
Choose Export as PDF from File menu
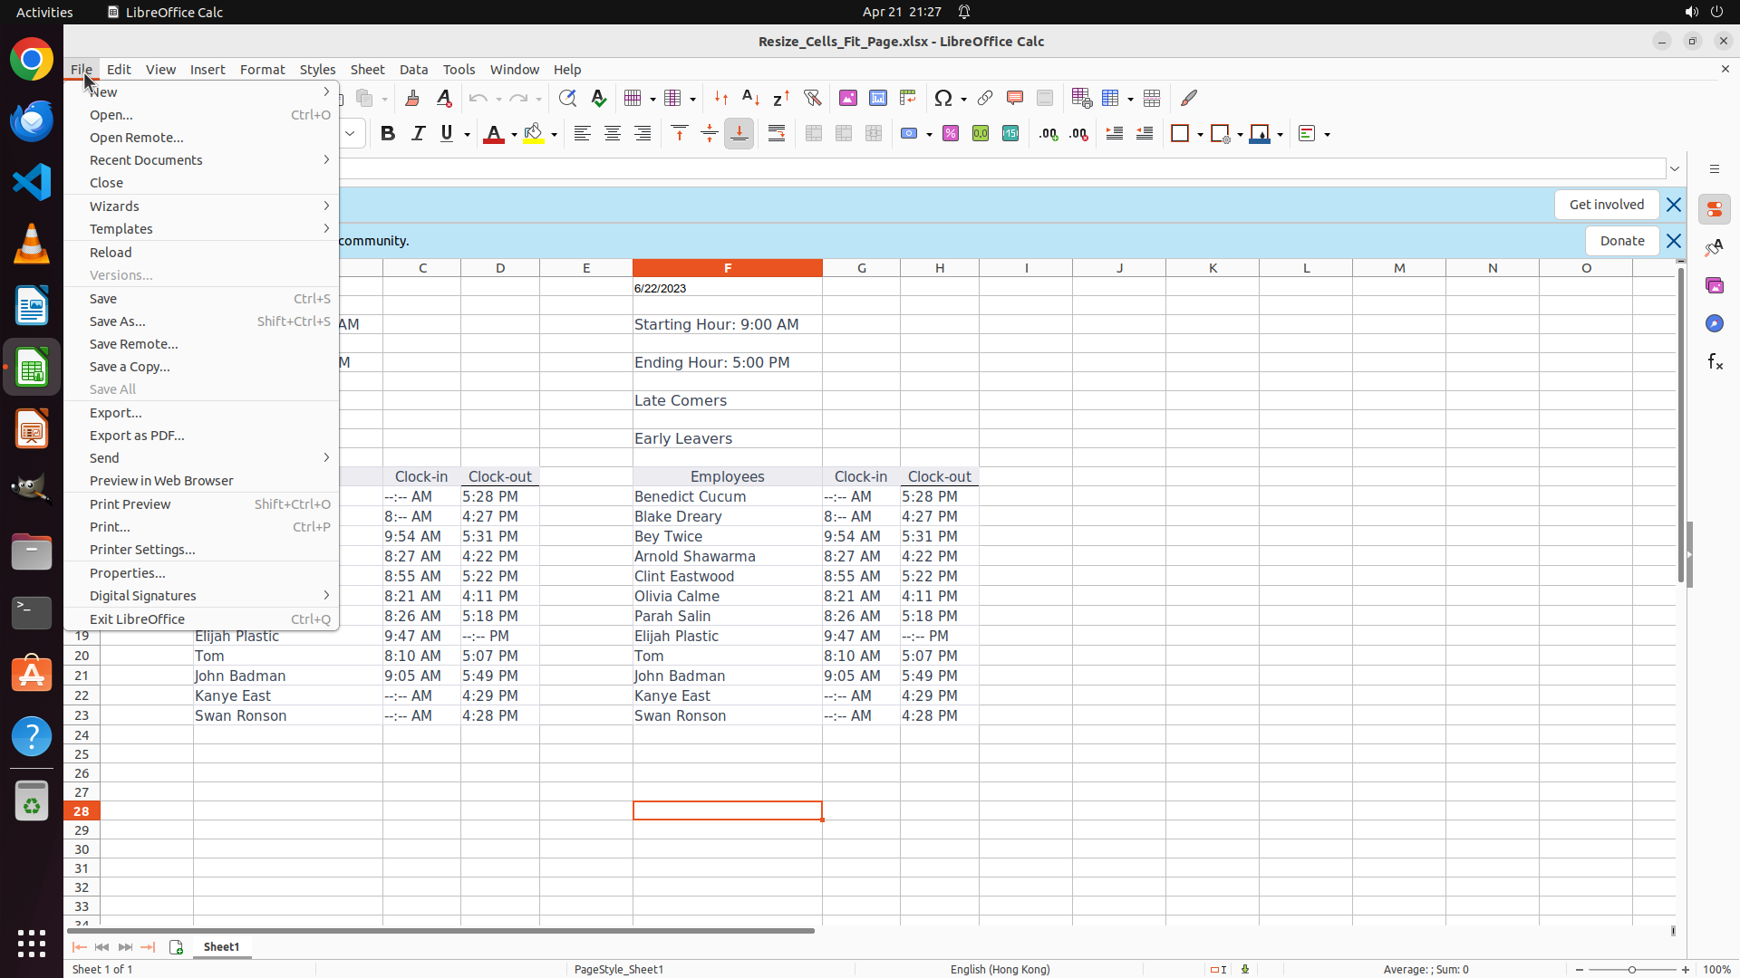(x=137, y=436)
